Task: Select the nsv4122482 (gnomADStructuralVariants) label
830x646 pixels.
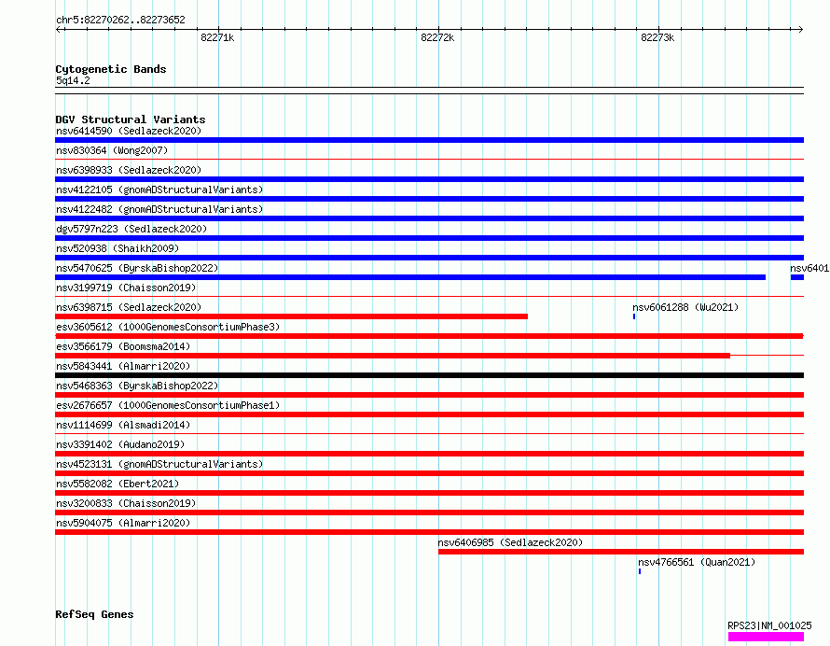Action: [159, 209]
